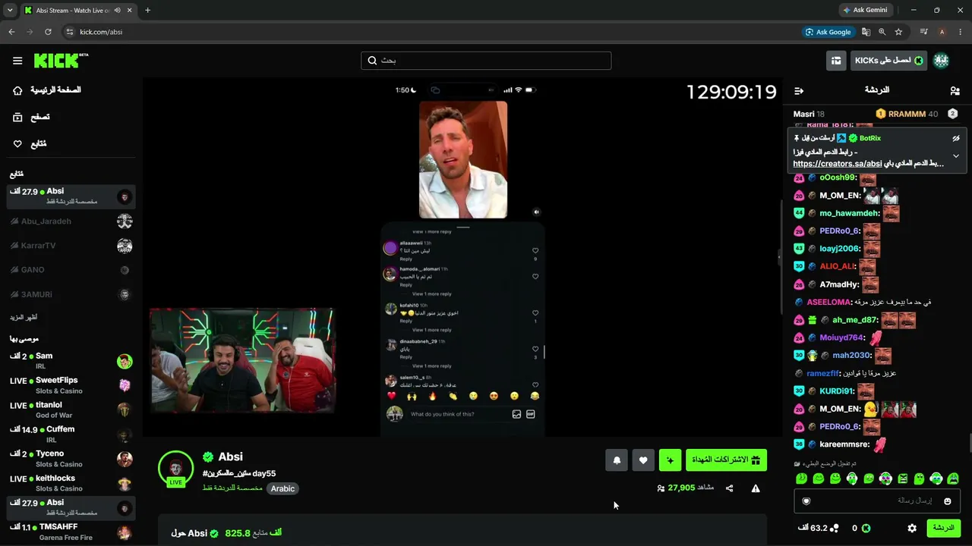Open the 63.2K channel points balance
The width and height of the screenshot is (972, 546).
pos(819,528)
